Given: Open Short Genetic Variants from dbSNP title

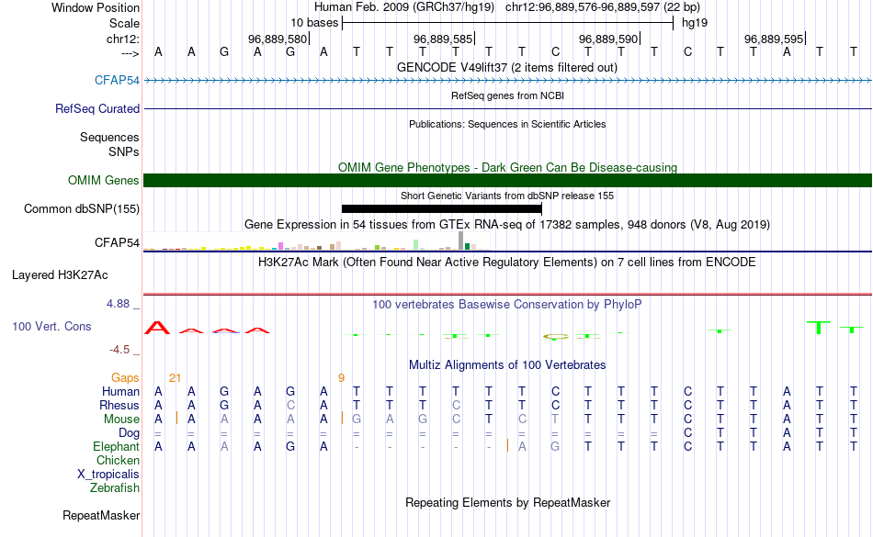Looking at the screenshot, I should click(x=507, y=196).
